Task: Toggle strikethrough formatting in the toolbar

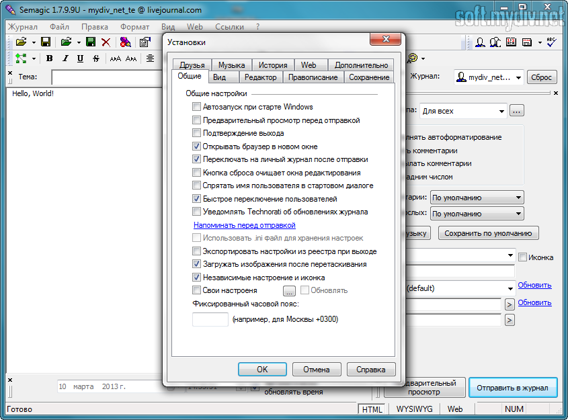Action: click(x=96, y=58)
